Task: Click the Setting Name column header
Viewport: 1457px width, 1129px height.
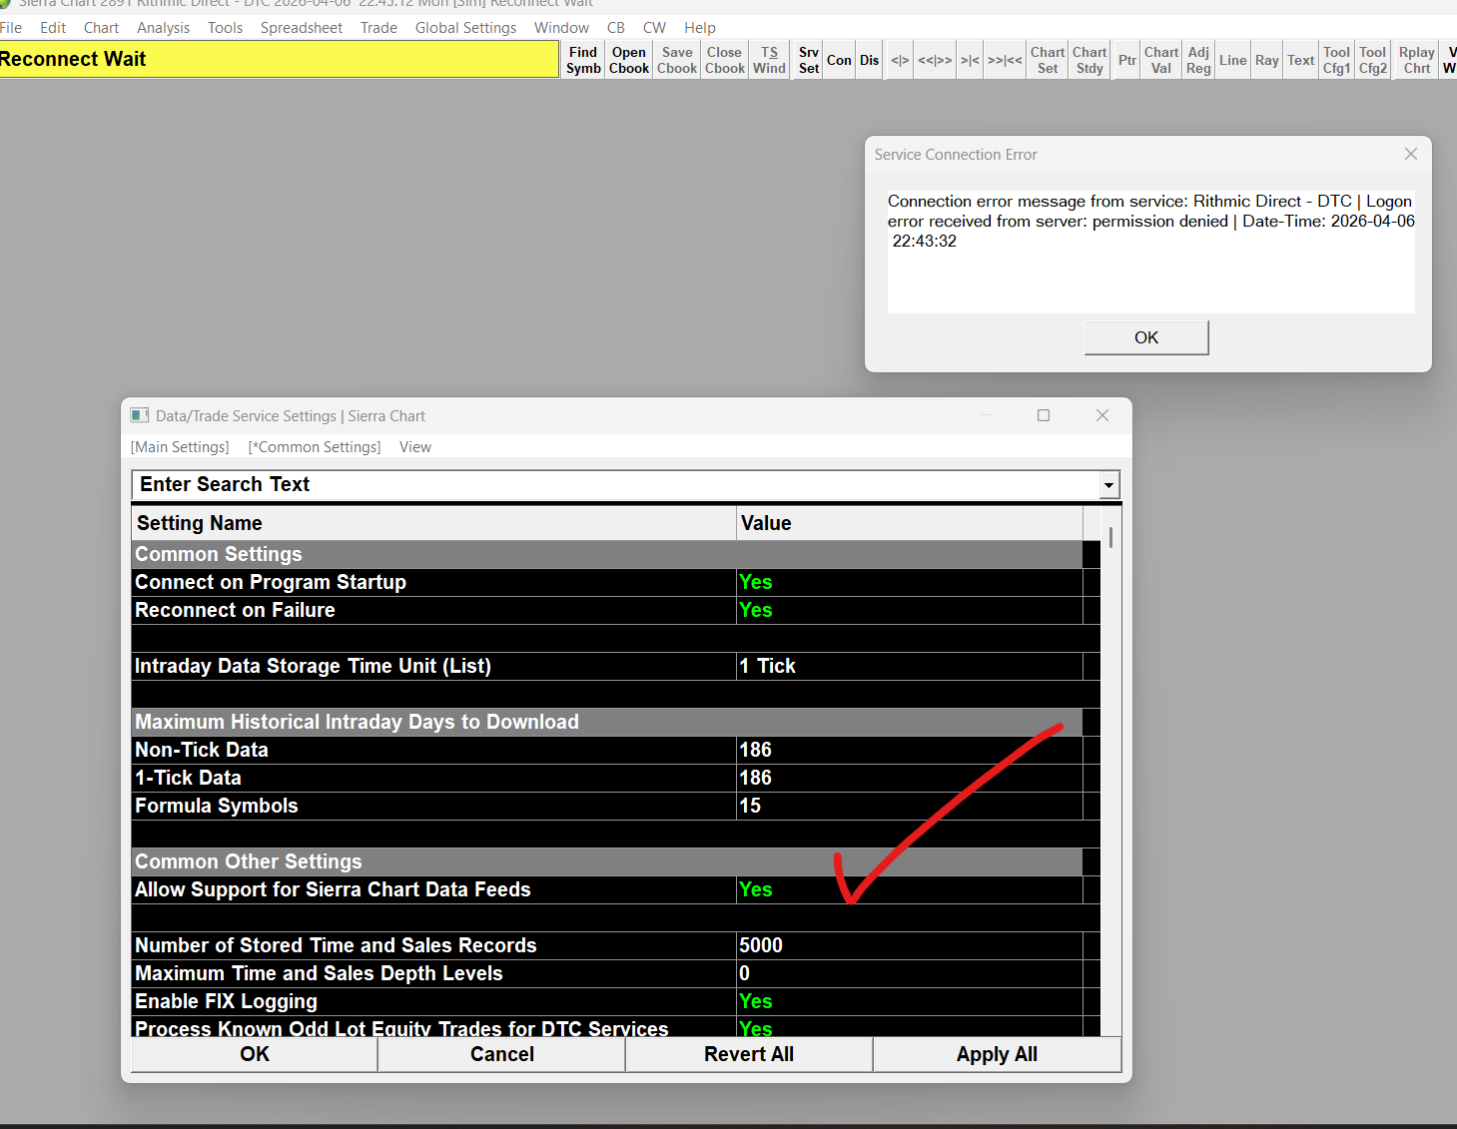Action: coord(433,523)
